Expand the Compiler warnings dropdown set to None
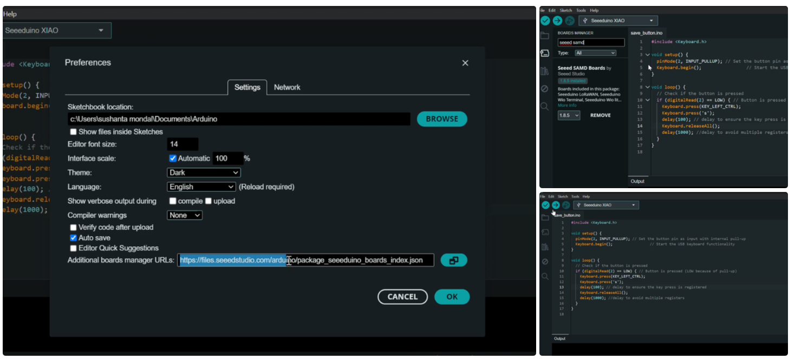The width and height of the screenshot is (795, 359). (x=185, y=215)
